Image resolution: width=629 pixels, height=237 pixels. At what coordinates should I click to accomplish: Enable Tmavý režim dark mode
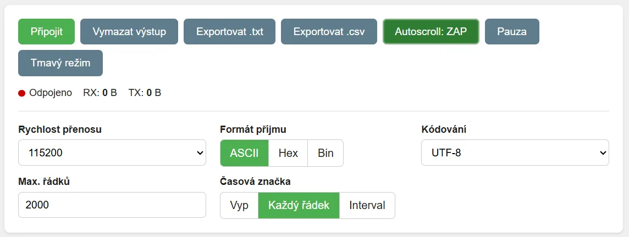pyautogui.click(x=60, y=63)
